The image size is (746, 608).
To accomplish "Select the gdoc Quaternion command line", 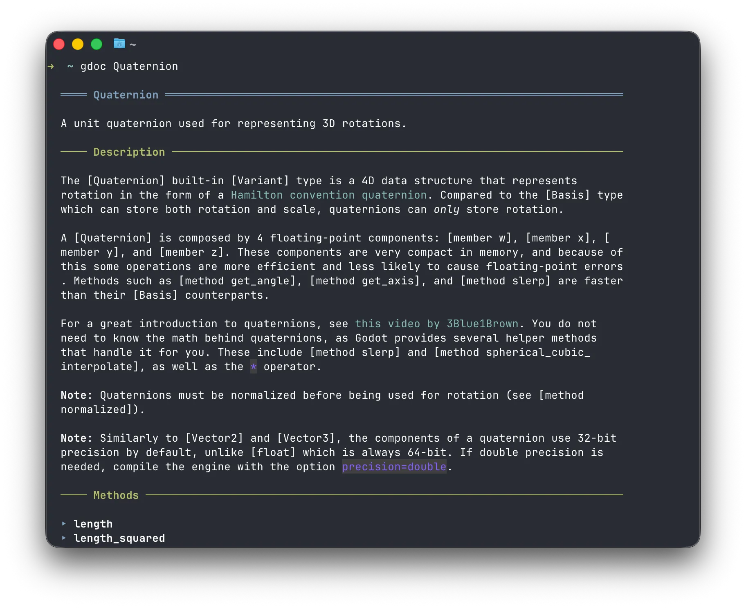I will point(129,66).
